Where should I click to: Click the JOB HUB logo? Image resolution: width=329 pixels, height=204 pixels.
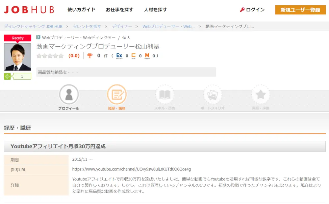29,10
